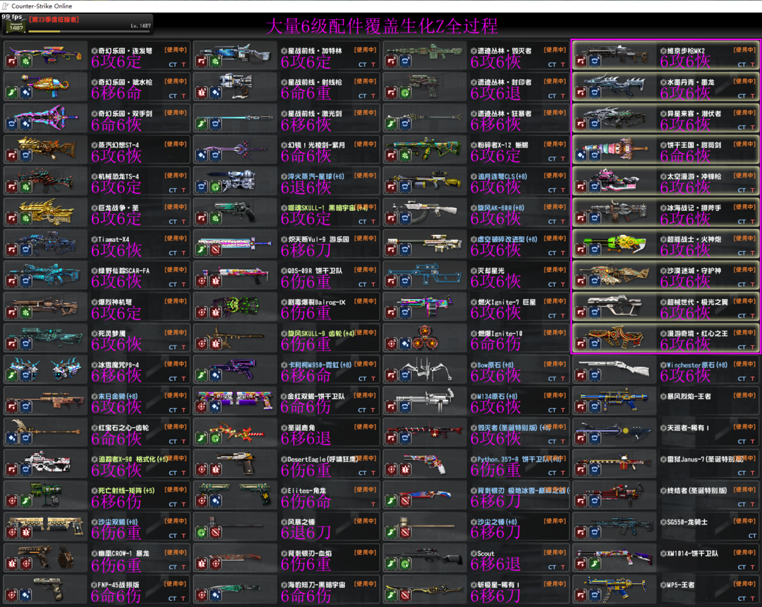This screenshot has width=762, height=607.
Task: Click the Tiamat-X4 weapon name
Action: coord(114,240)
